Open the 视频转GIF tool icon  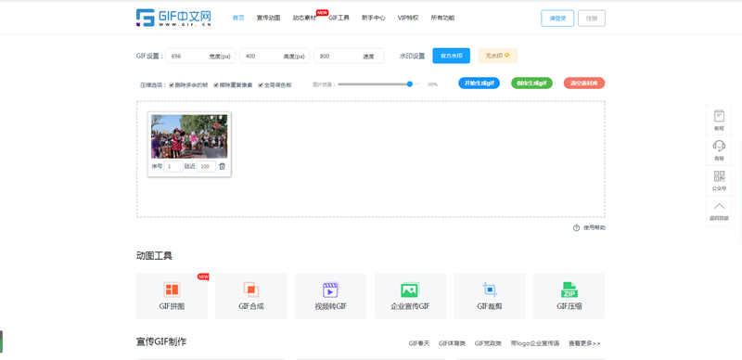pyautogui.click(x=331, y=289)
